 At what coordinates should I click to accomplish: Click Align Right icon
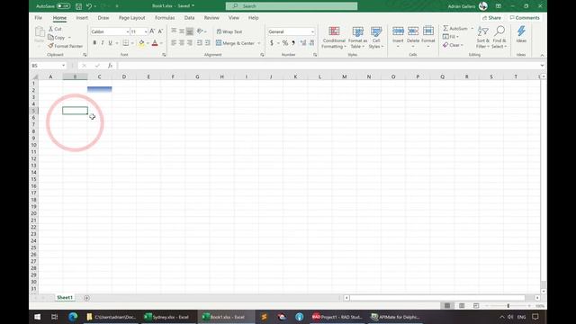tap(190, 43)
